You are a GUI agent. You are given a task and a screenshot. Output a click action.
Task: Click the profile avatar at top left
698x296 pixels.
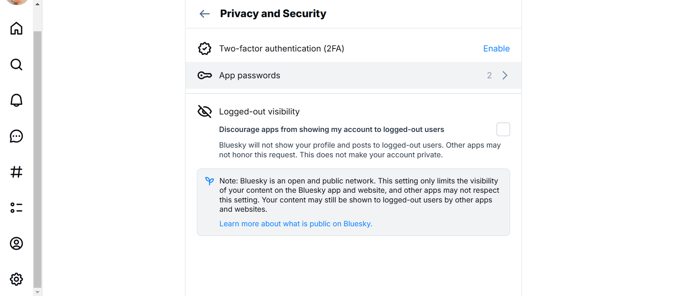pyautogui.click(x=16, y=2)
